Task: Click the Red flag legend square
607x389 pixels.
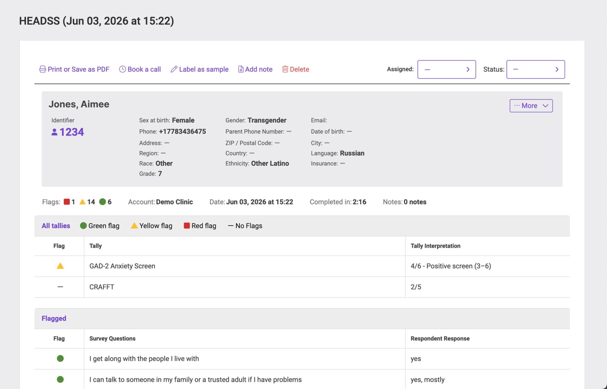Action: click(x=187, y=225)
